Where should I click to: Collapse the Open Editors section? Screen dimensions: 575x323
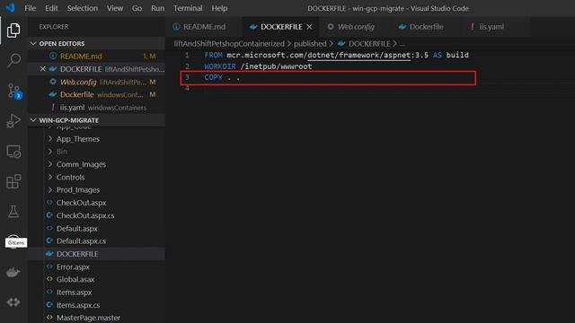(x=96, y=44)
